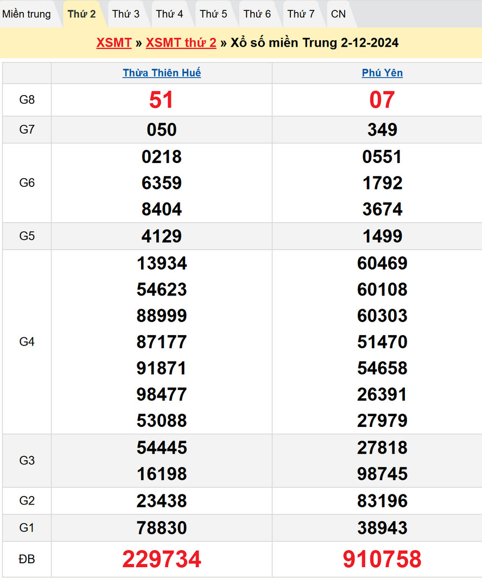This screenshot has height=578, width=482.
Task: Switch to the Thứ 4 tab
Action: click(x=170, y=14)
